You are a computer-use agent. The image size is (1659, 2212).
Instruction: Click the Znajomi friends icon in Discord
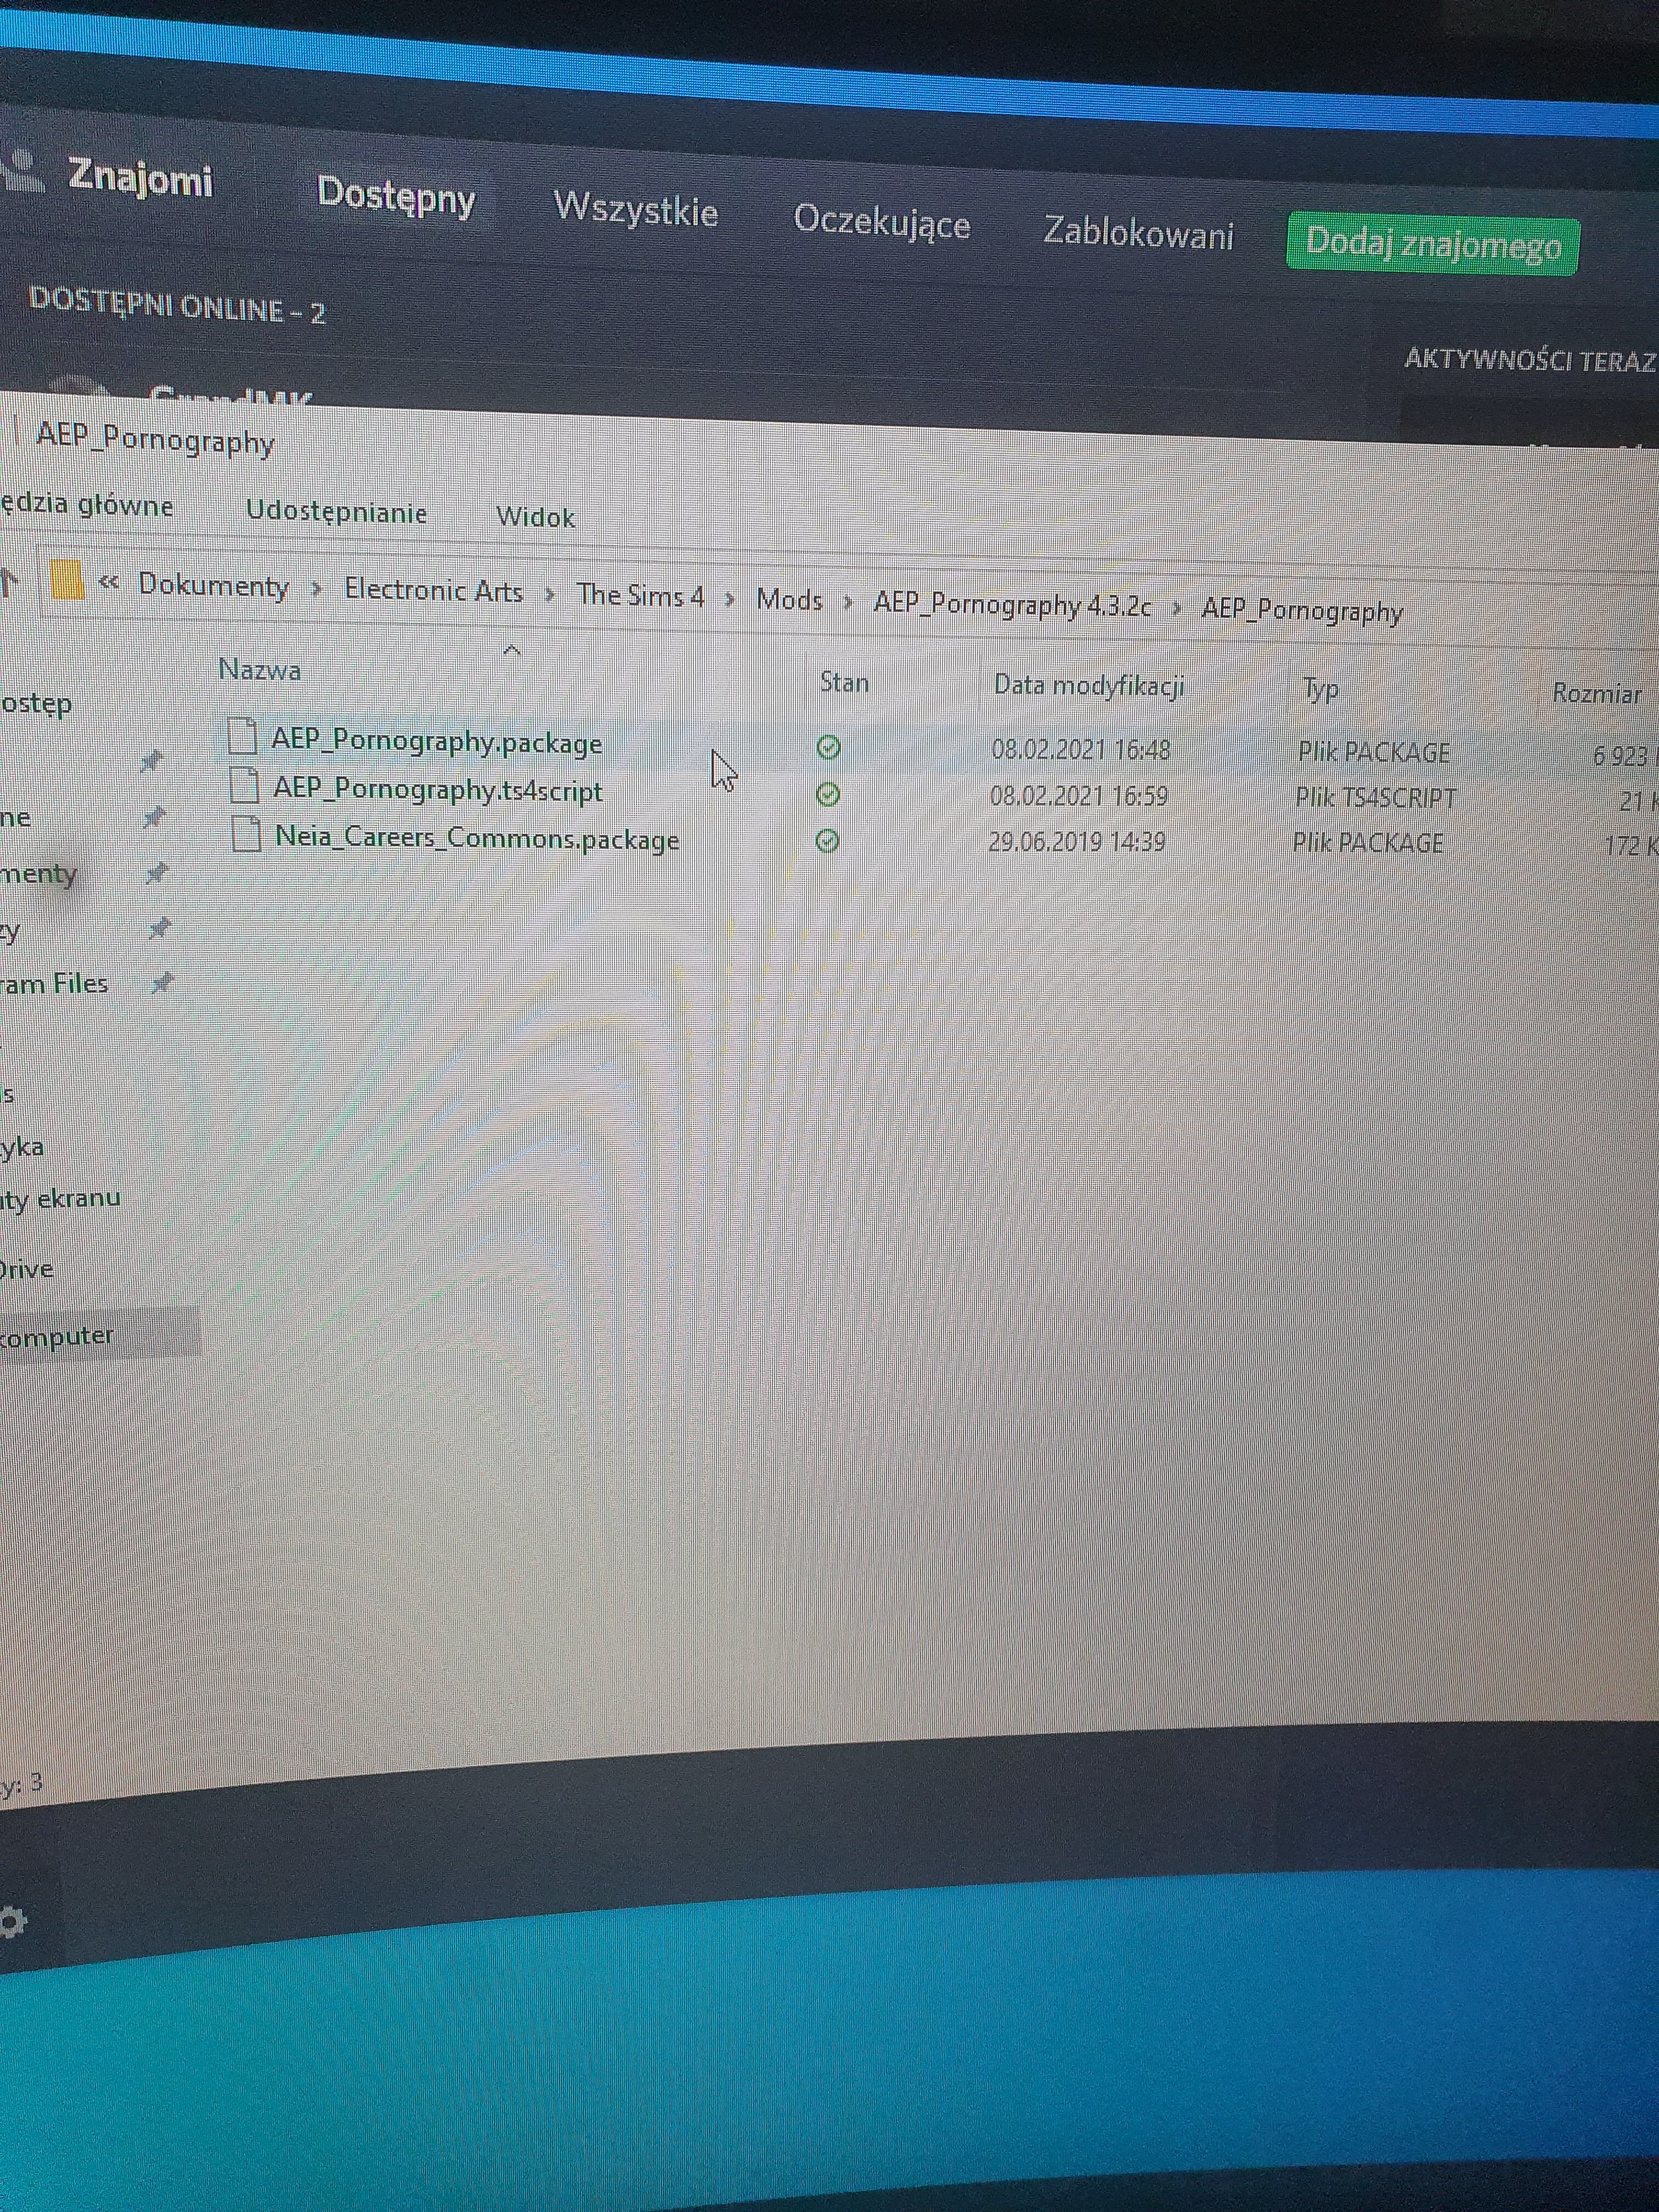click(22, 170)
